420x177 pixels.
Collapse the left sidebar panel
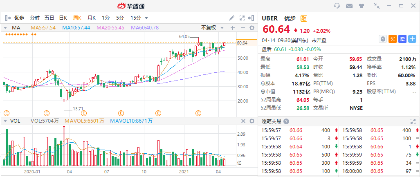pos(7,18)
